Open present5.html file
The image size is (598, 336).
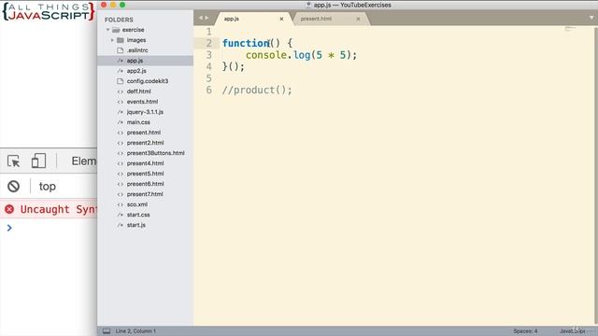click(x=146, y=174)
